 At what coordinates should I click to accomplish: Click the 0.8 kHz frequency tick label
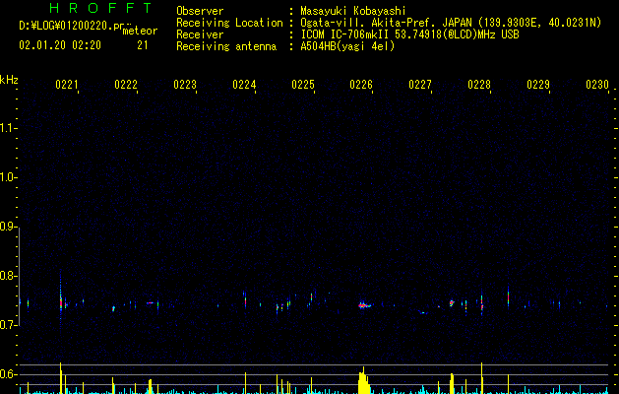pyautogui.click(x=8, y=276)
